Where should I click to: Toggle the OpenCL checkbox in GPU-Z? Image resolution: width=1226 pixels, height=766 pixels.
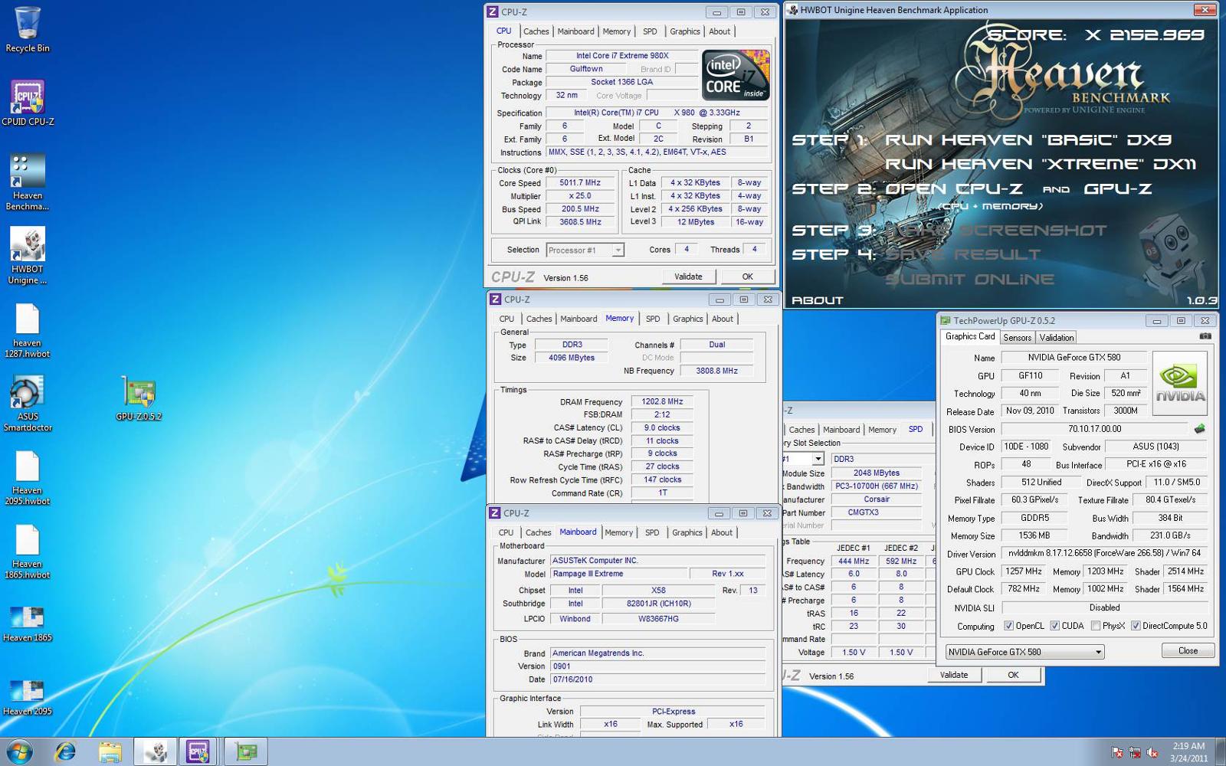[1008, 626]
